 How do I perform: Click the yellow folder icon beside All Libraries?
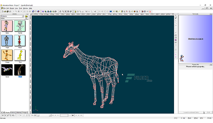[x=26, y=16]
